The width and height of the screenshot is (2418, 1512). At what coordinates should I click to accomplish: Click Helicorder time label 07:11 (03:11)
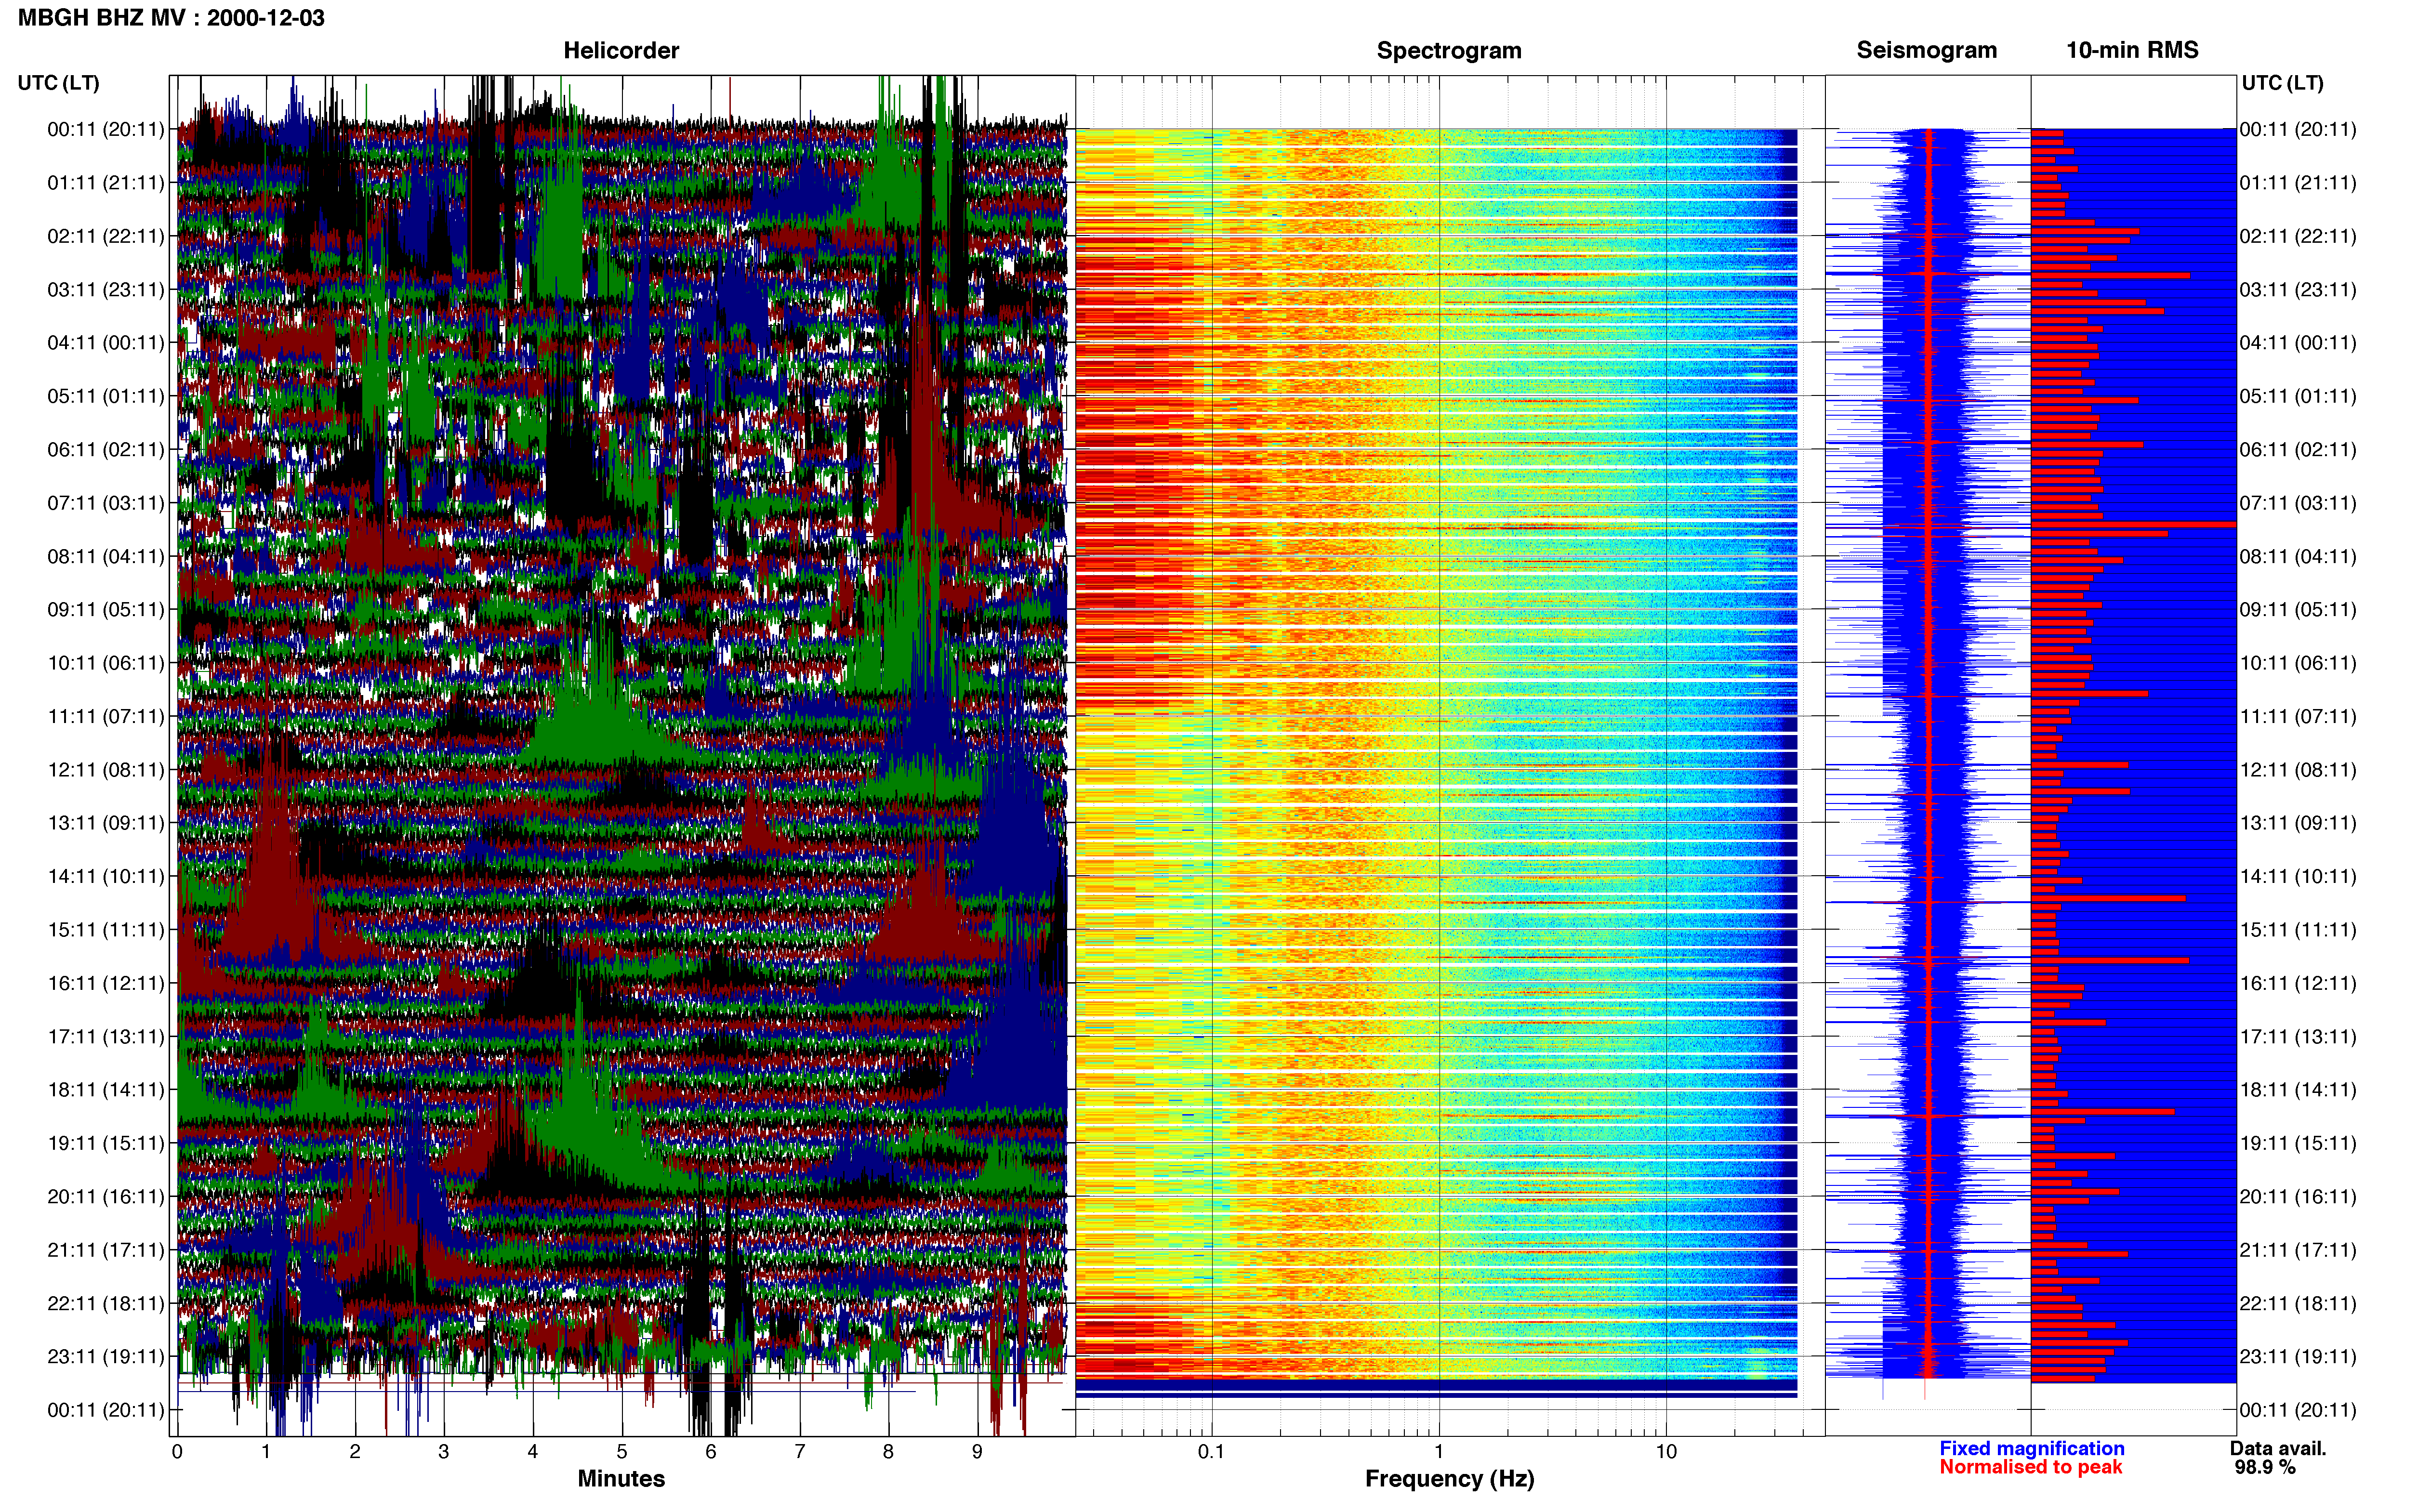tap(106, 503)
